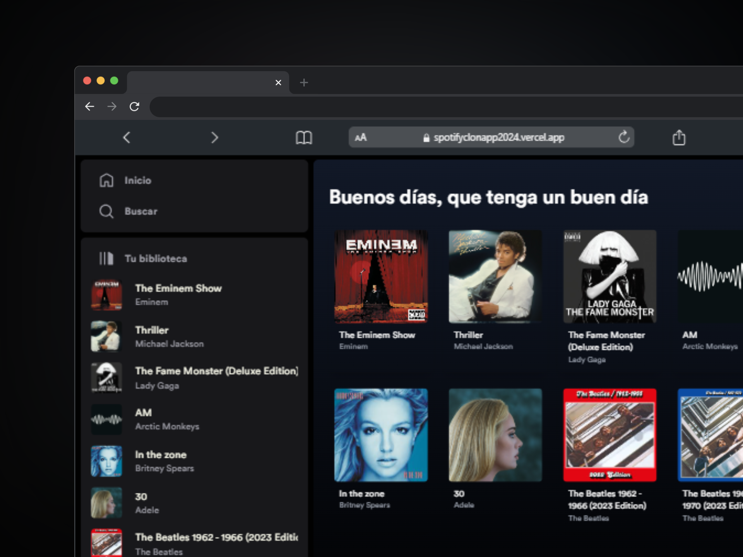The image size is (743, 557).
Task: Click 'Michael Jackson' text under Thriller card
Action: (483, 347)
